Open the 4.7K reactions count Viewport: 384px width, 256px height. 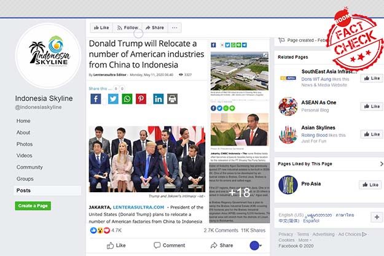click(117, 230)
